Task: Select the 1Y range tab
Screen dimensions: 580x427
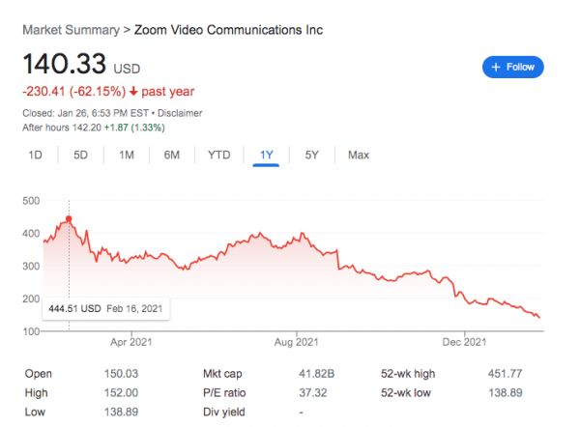Action: [x=266, y=155]
